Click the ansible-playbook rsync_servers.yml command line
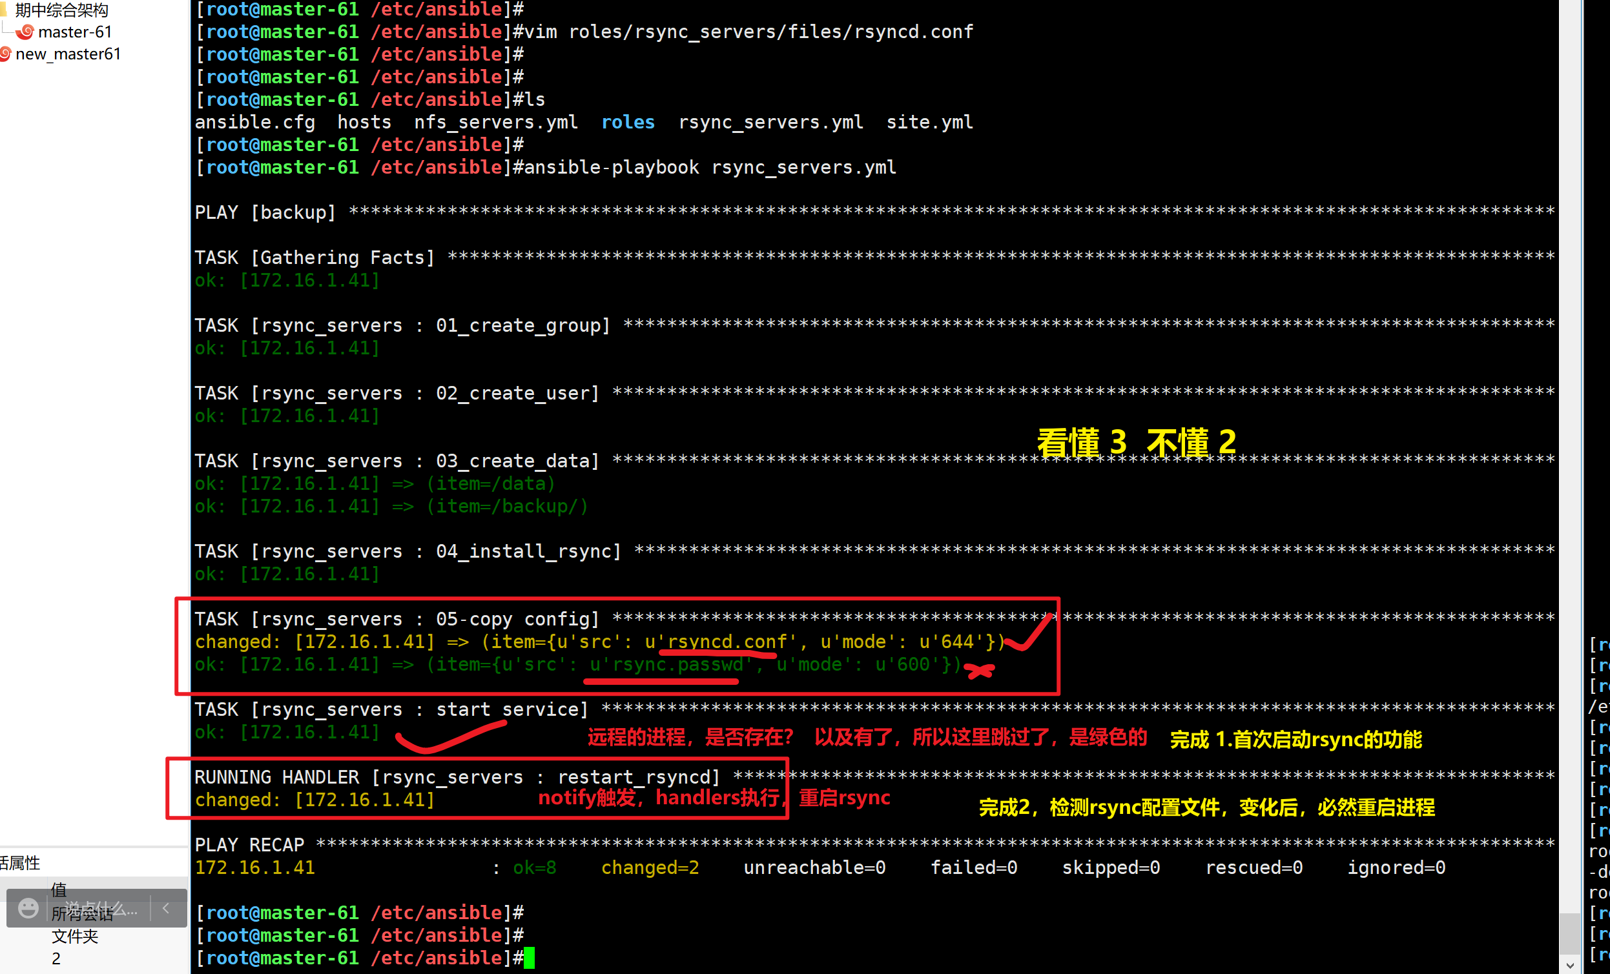This screenshot has width=1610, height=974. click(x=710, y=167)
